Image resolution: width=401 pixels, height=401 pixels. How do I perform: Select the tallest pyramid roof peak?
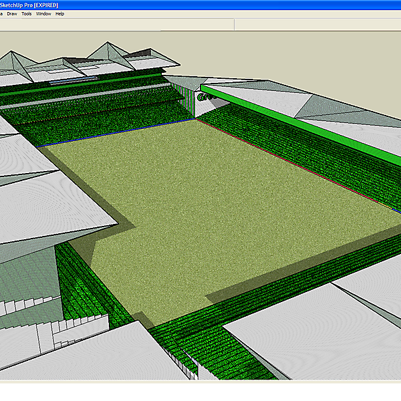(x=108, y=47)
